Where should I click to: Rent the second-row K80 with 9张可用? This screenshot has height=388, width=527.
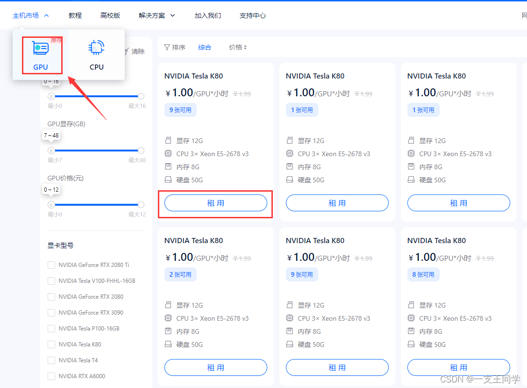(337, 367)
